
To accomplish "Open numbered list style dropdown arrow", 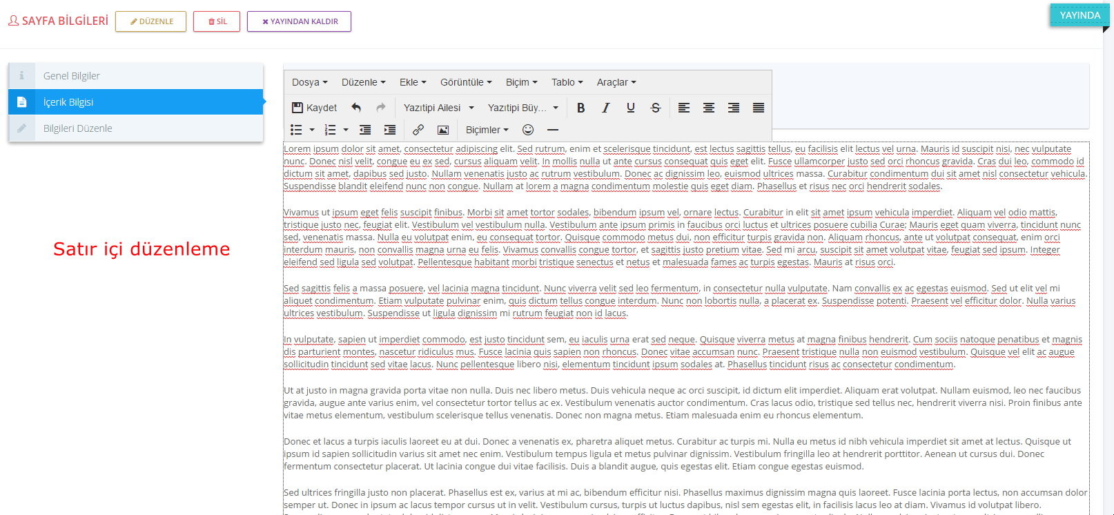I will point(346,130).
